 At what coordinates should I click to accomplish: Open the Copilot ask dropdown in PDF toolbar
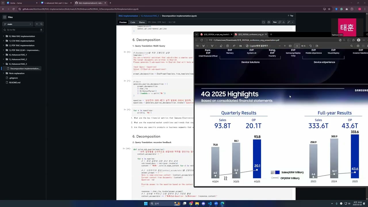(270, 46)
